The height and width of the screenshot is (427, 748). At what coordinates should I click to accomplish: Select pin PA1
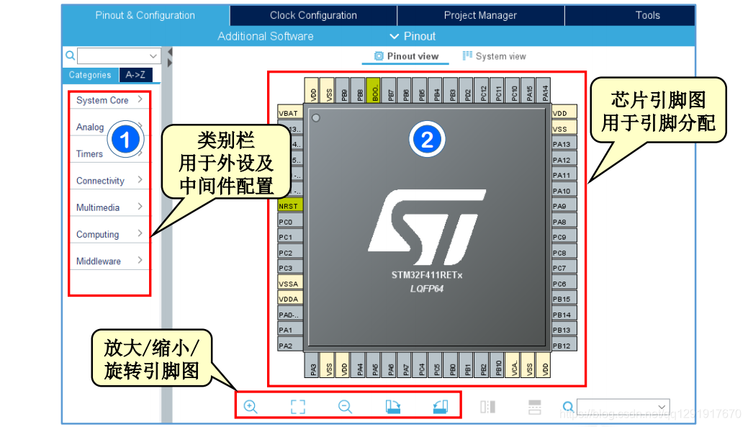tap(290, 330)
